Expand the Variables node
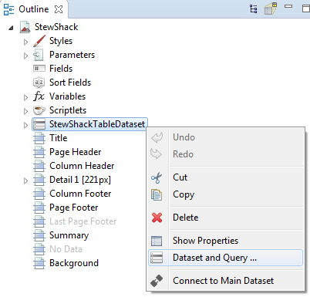The image size is (310, 297). tap(25, 97)
